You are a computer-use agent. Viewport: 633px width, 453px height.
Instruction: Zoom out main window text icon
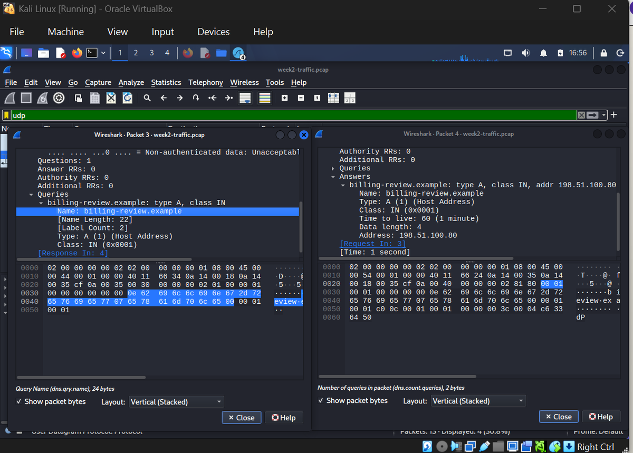301,98
